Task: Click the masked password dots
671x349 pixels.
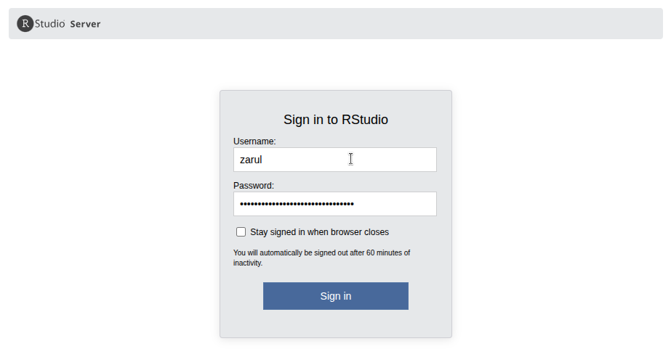Action: (297, 204)
